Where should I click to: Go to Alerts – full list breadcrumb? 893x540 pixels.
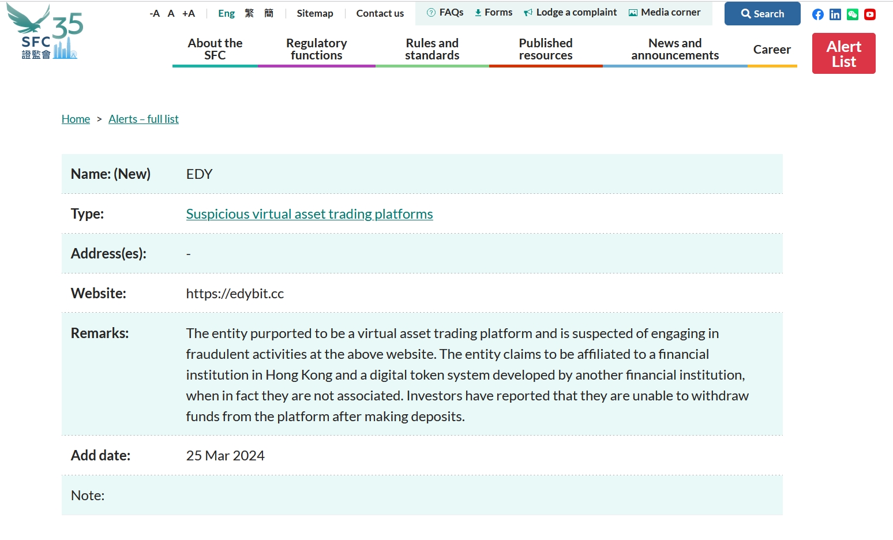point(144,119)
